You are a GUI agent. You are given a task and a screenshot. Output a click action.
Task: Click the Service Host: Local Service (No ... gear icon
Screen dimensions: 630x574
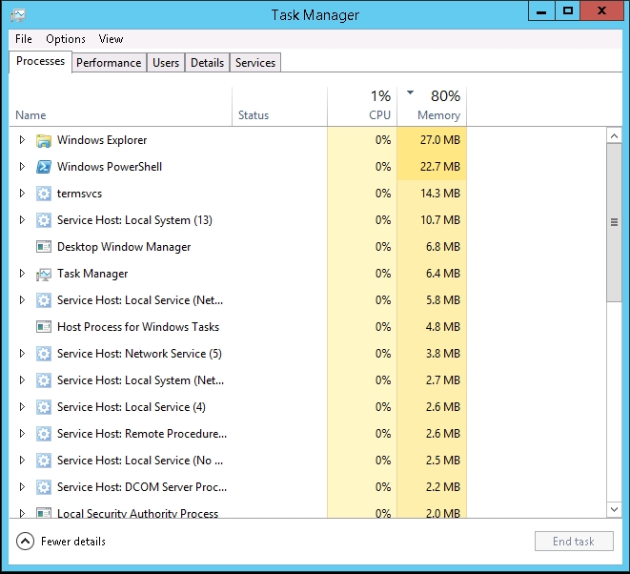click(x=44, y=461)
